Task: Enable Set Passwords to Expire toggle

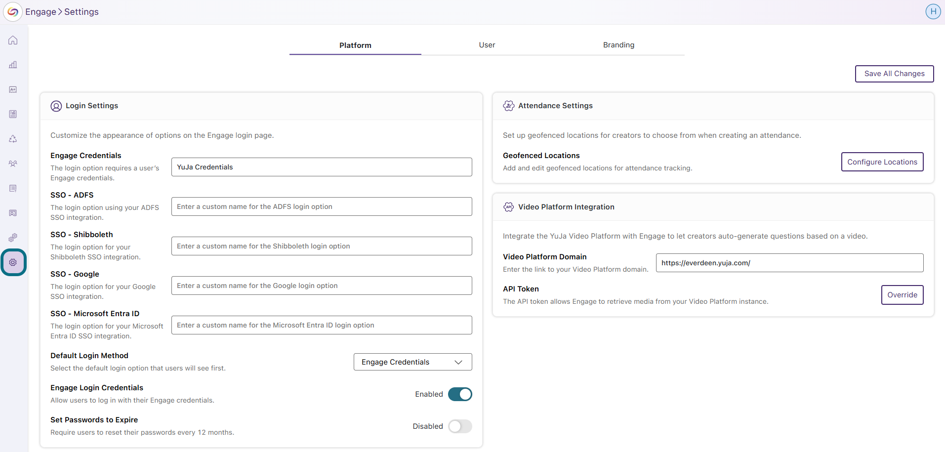Action: click(460, 426)
